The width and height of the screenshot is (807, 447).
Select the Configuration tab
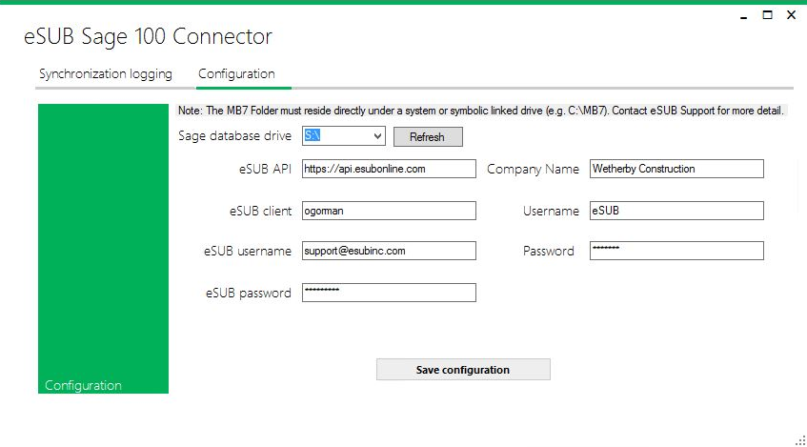point(236,74)
